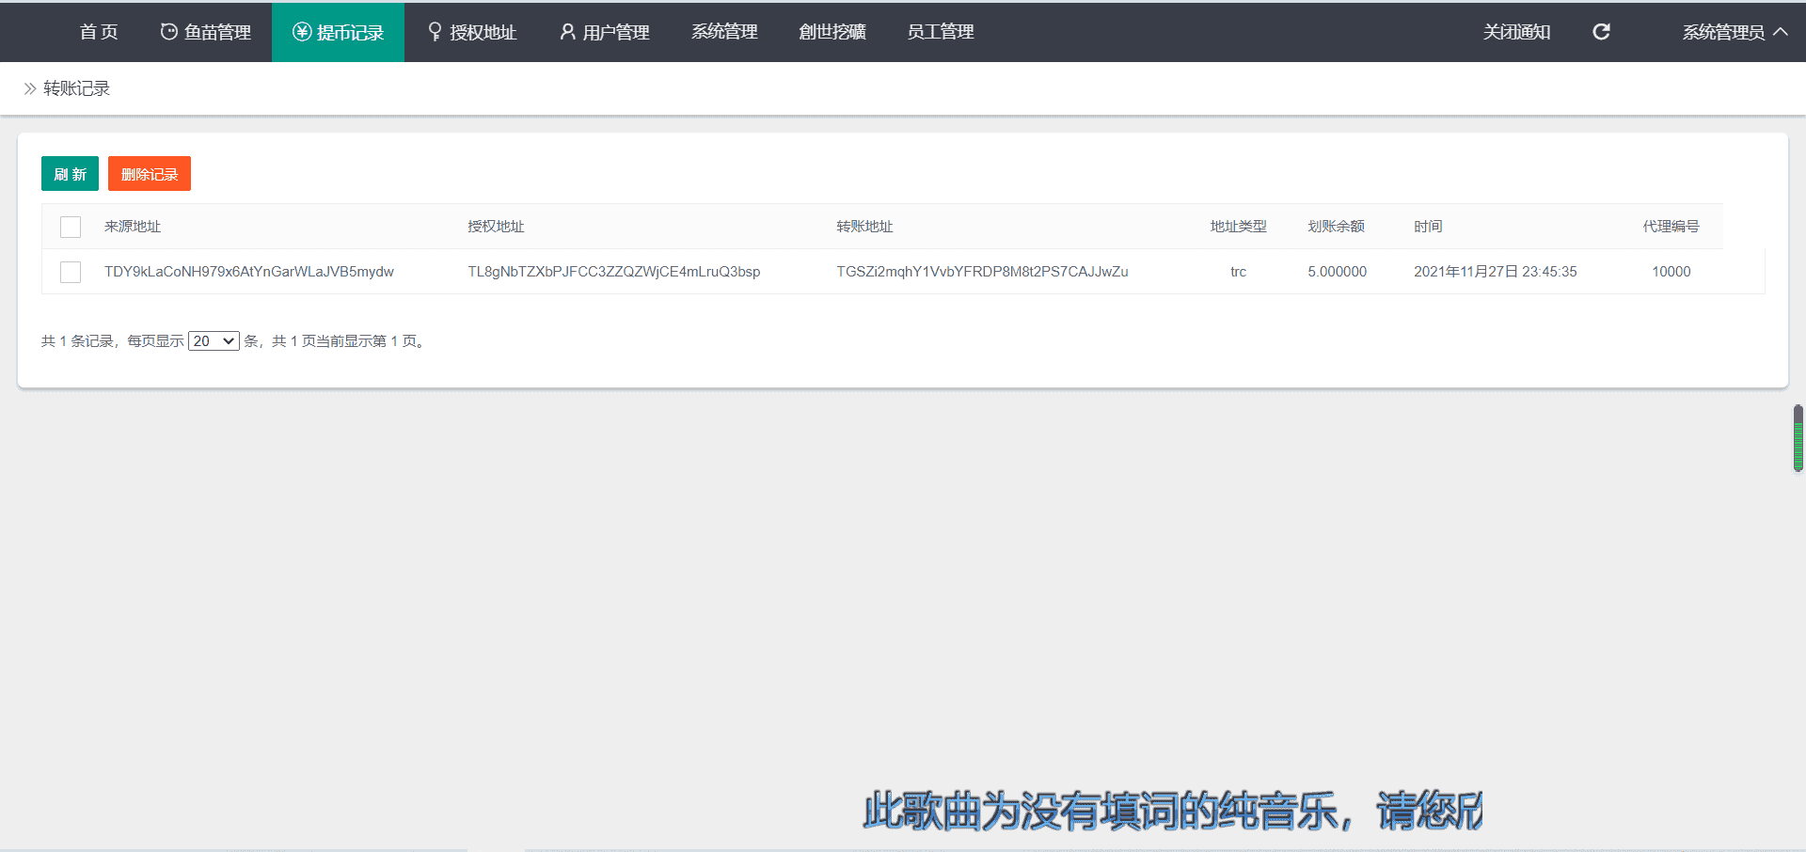Toggle the select-all checkbox in table header
The width and height of the screenshot is (1806, 852).
point(71,227)
